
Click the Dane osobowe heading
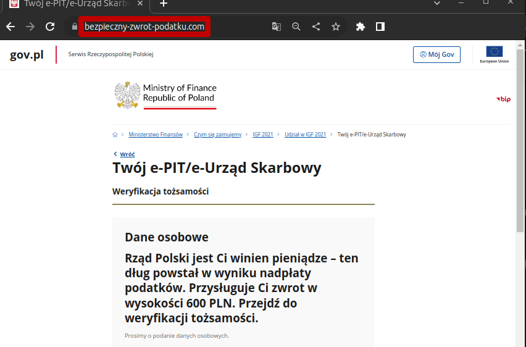click(x=167, y=237)
